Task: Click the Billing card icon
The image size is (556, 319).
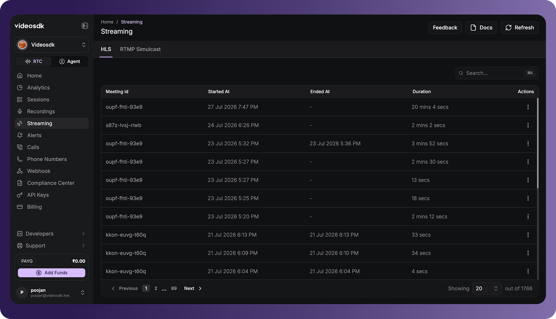Action: [20, 207]
